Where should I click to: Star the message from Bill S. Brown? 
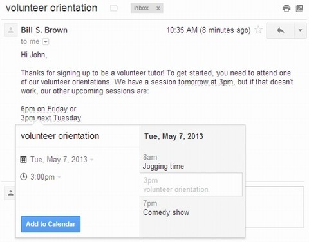click(258, 30)
